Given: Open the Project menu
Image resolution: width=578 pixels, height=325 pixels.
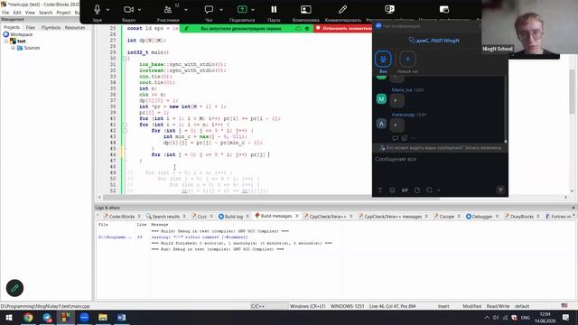Looking at the screenshot, I should coord(63,13).
